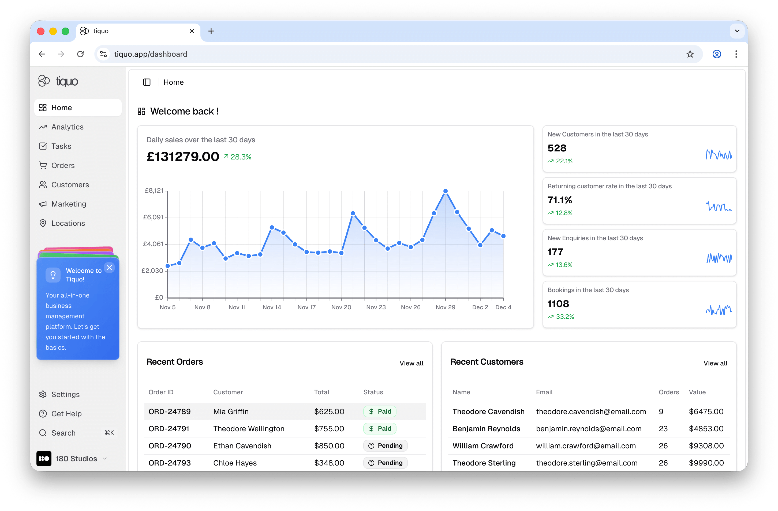This screenshot has width=778, height=511.
Task: Click the Paid badge on order ORD-24789
Action: pos(380,411)
